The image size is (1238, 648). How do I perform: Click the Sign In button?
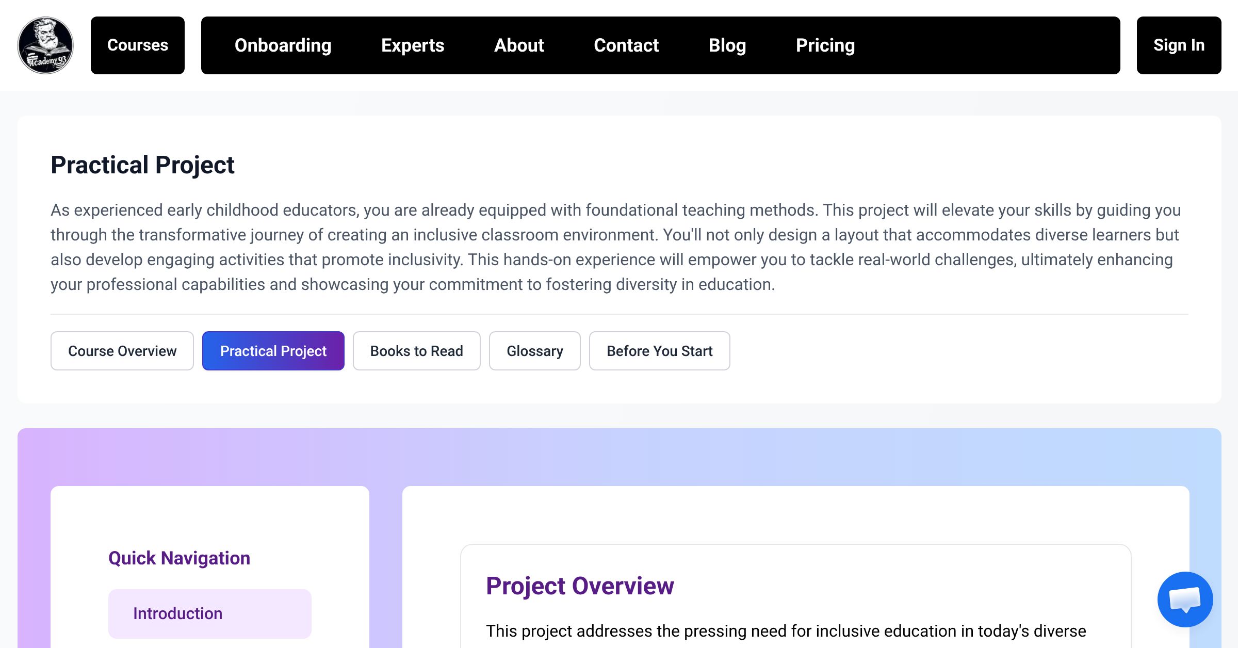coord(1179,45)
